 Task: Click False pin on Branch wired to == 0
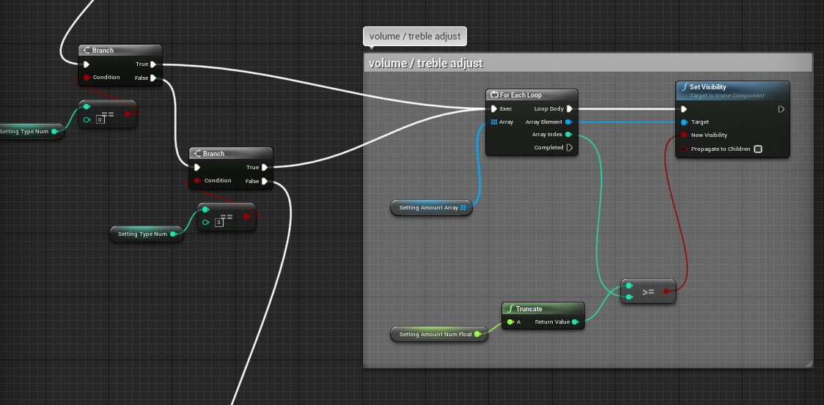[153, 78]
